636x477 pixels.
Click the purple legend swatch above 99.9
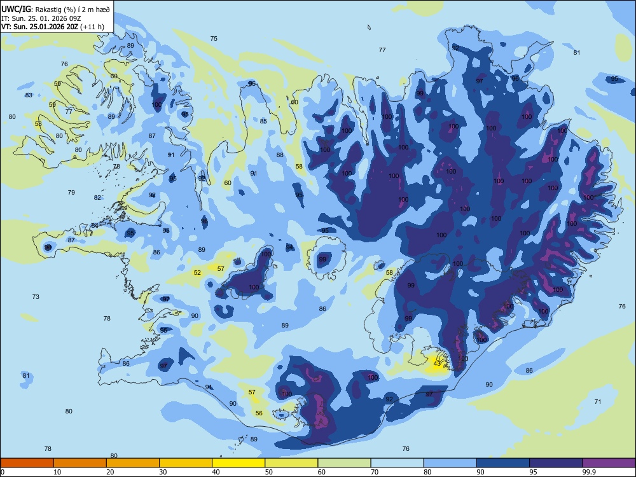click(x=609, y=463)
